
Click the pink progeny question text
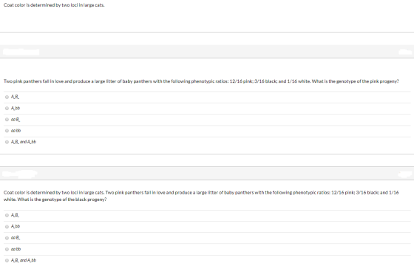point(201,81)
